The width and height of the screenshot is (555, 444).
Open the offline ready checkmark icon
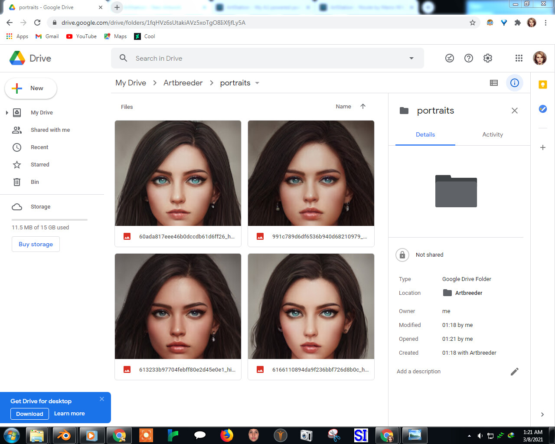450,58
